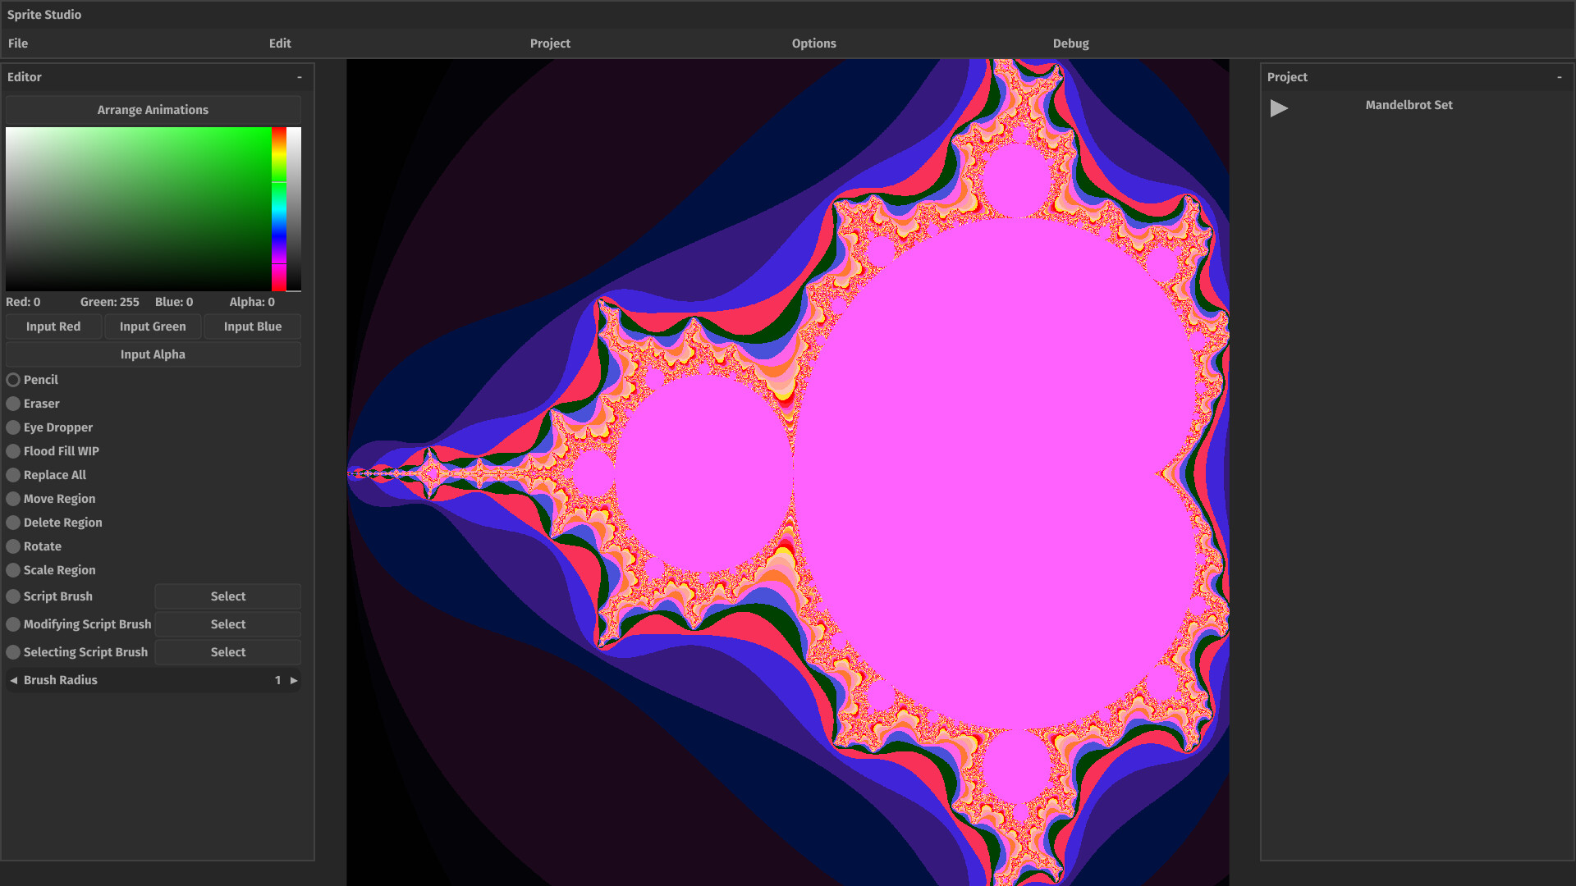Viewport: 1576px width, 886px height.
Task: Collapse the Project panel
Action: coord(1557,76)
